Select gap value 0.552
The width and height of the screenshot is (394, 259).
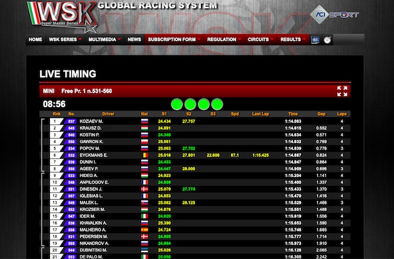point(321,128)
